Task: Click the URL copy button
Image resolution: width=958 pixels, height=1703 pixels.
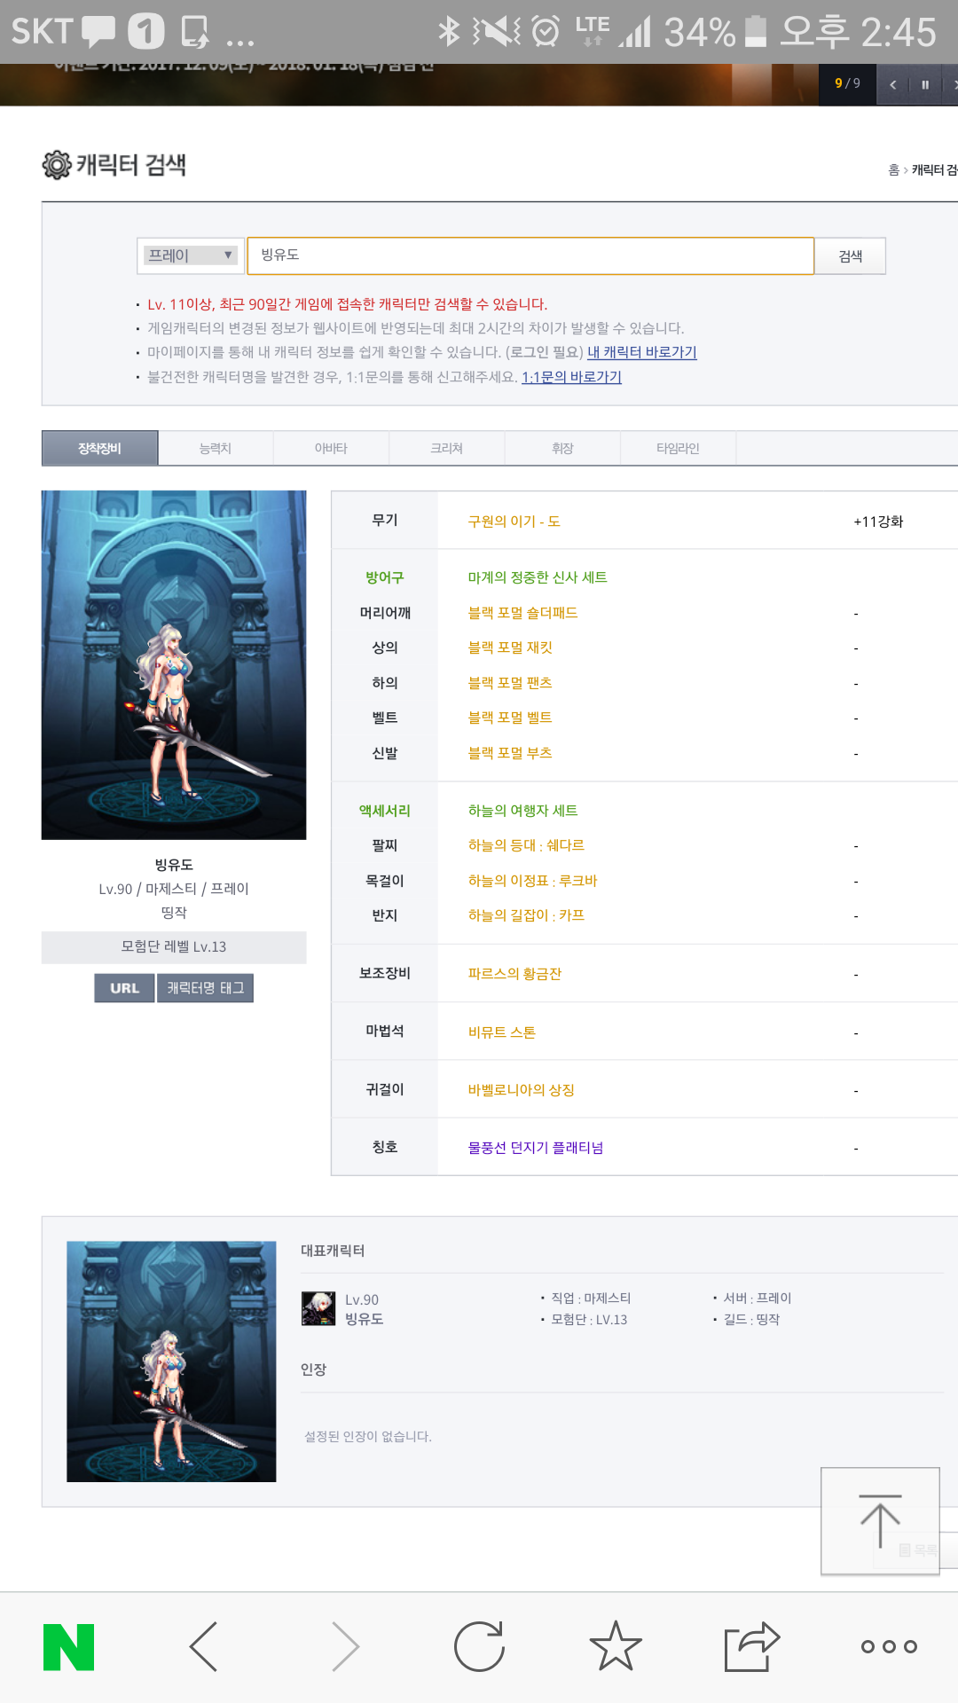Action: [x=124, y=988]
